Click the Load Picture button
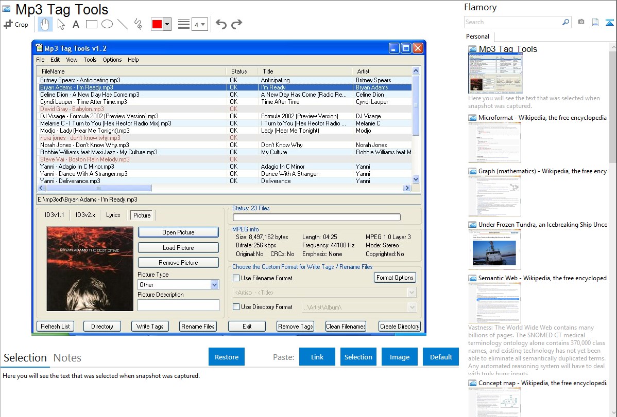The image size is (617, 417). (x=178, y=248)
